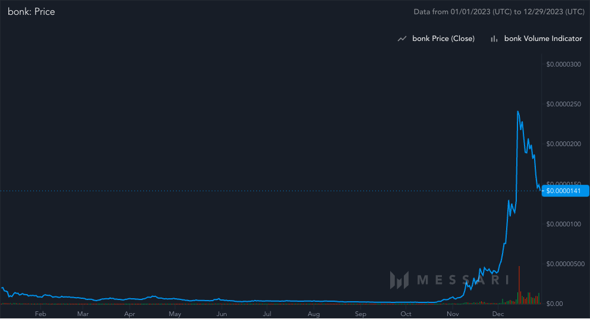This screenshot has width=590, height=322.
Task: Click the Apr x-axis label
Action: pos(130,314)
